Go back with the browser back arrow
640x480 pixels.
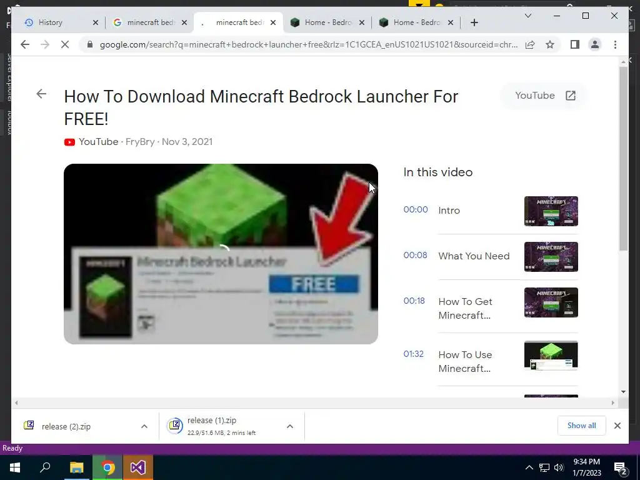click(25, 44)
